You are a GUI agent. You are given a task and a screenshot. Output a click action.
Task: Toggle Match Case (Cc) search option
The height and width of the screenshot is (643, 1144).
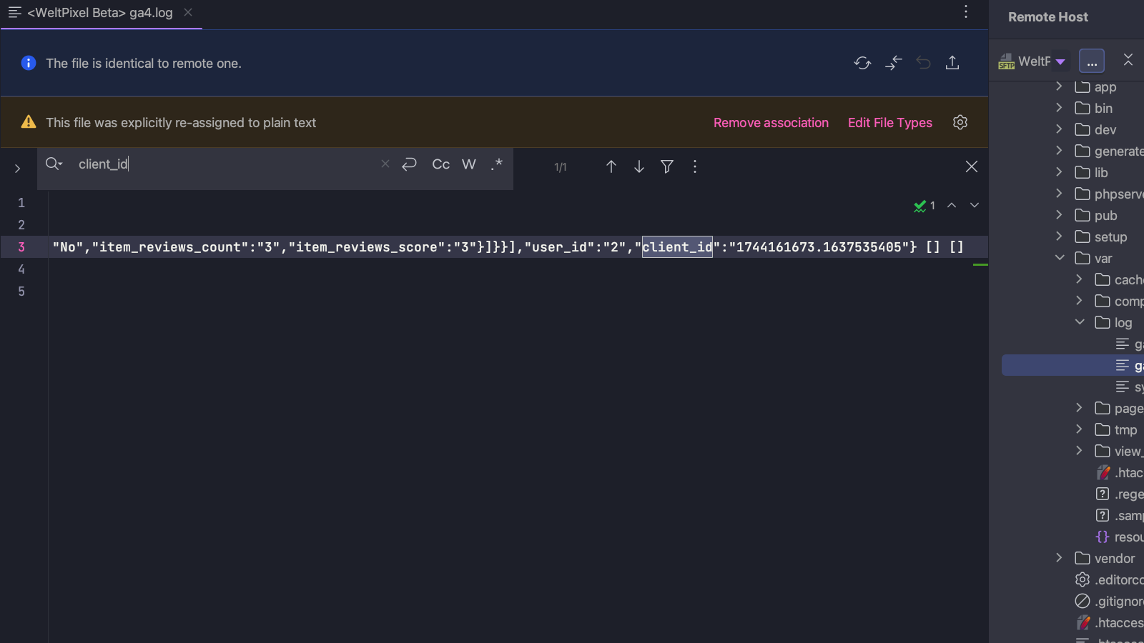coord(441,164)
